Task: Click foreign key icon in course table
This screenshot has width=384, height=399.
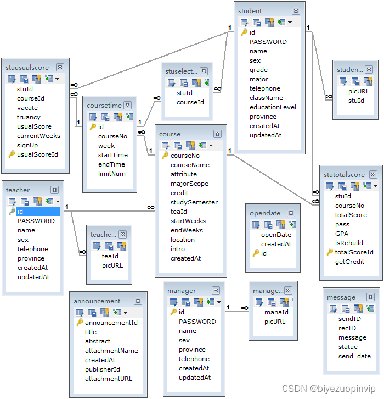Action: (x=190, y=145)
